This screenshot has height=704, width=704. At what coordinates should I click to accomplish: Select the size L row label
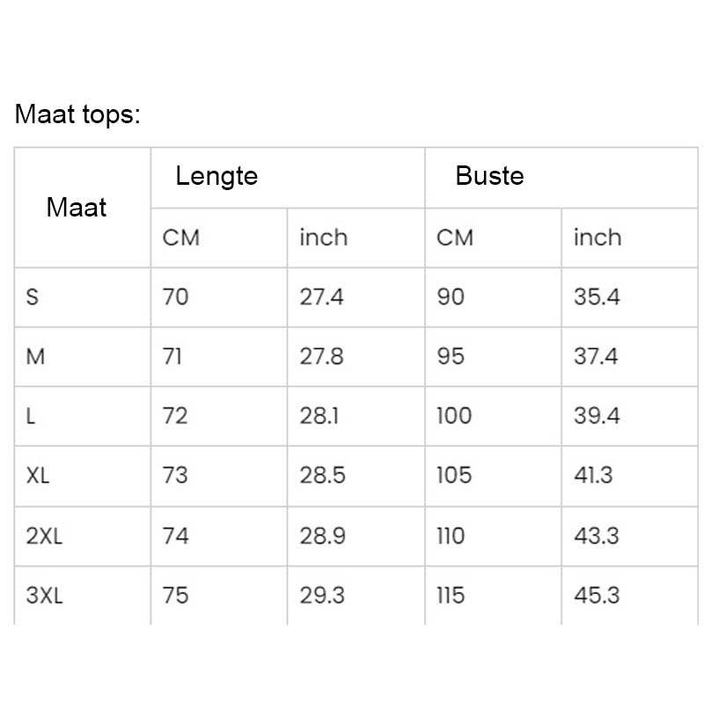click(x=32, y=416)
